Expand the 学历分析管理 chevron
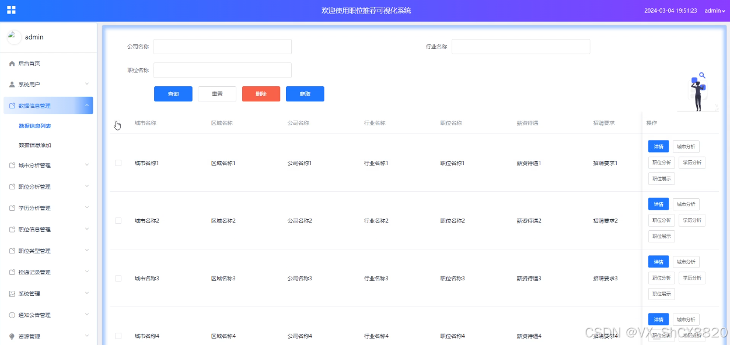This screenshot has width=730, height=345. (x=87, y=207)
